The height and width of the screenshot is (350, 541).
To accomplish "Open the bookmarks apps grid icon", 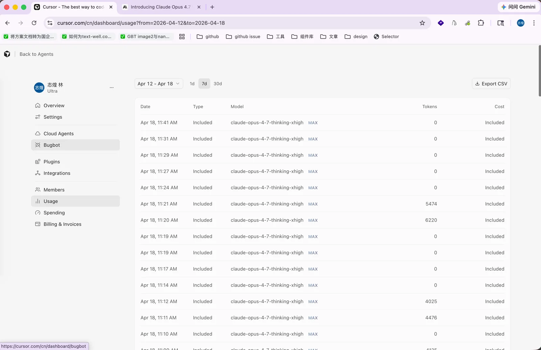I will (182, 36).
